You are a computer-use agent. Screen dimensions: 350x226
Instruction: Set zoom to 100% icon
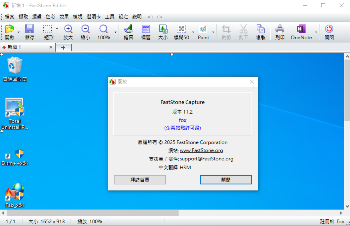pos(104,32)
